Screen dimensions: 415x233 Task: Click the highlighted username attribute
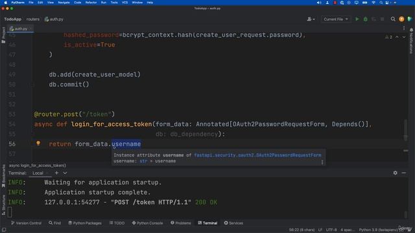click(x=126, y=144)
